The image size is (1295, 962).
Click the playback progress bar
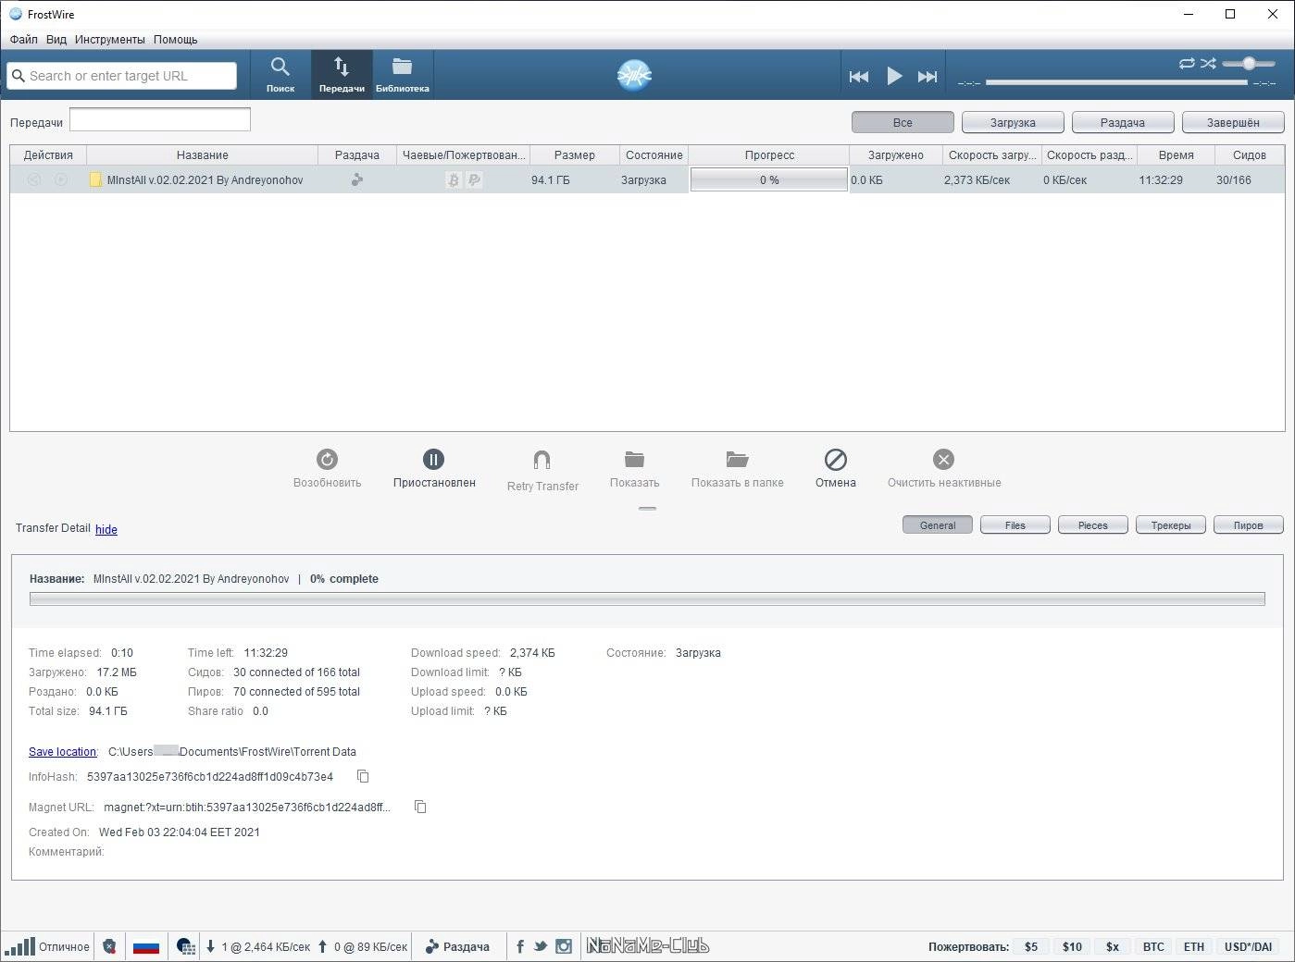[1116, 82]
